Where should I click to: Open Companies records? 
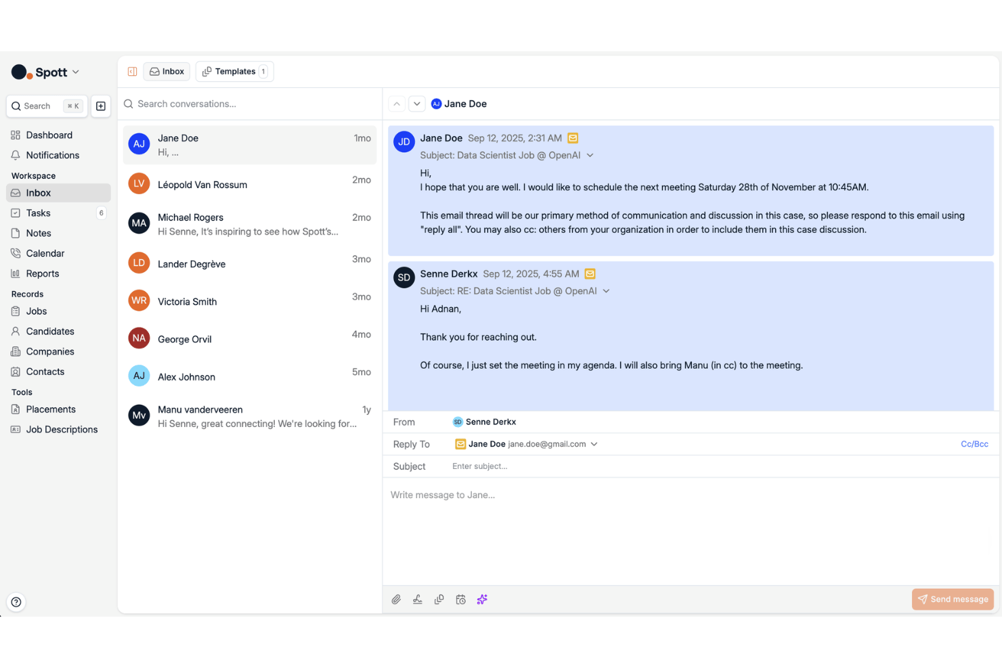pos(58,352)
